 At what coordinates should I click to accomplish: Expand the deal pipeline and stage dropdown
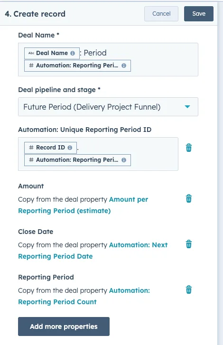[108, 107]
